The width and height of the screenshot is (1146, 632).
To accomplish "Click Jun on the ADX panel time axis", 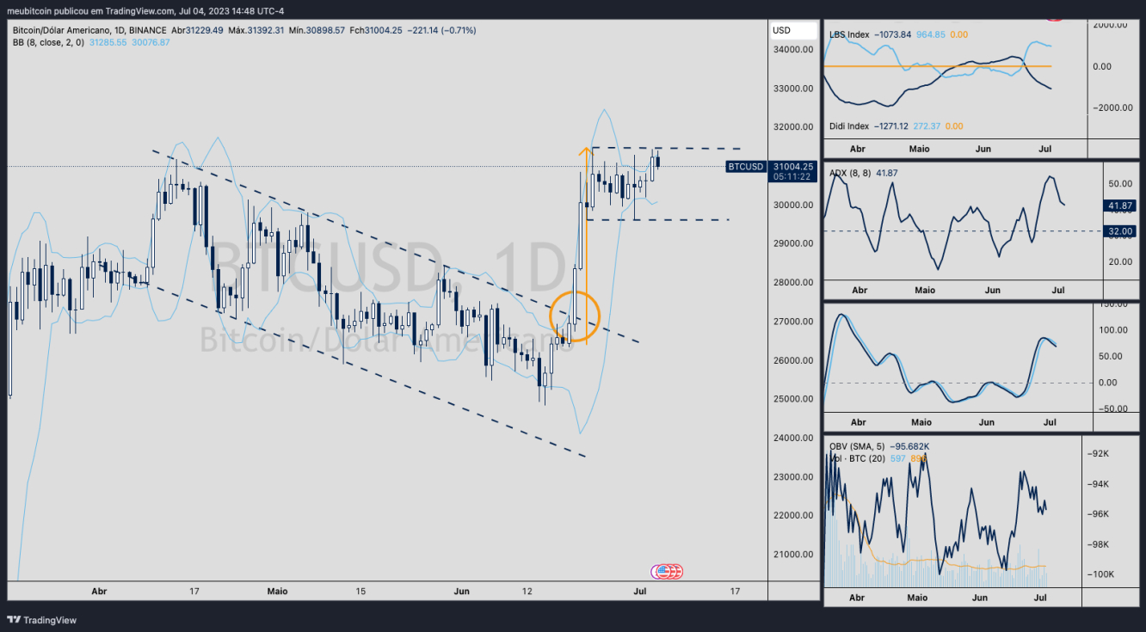I will click(x=992, y=291).
